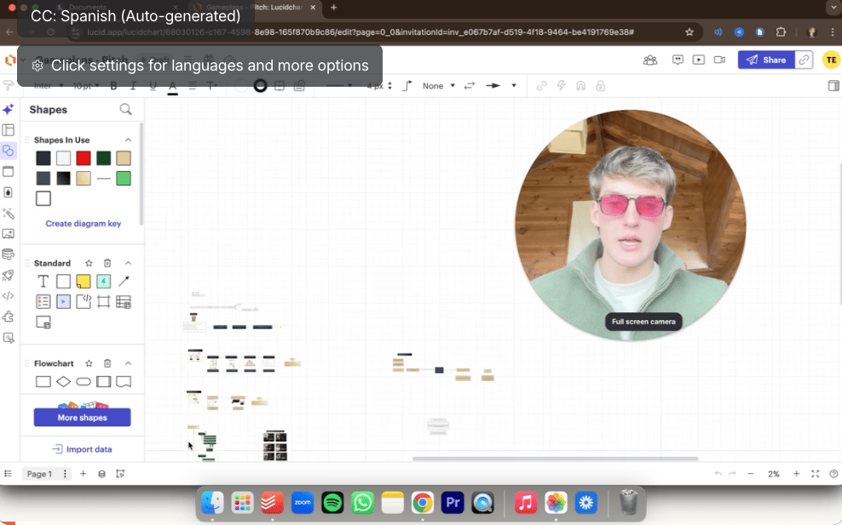This screenshot has width=842, height=525.
Task: Open Spotify from the Dock
Action: point(332,503)
